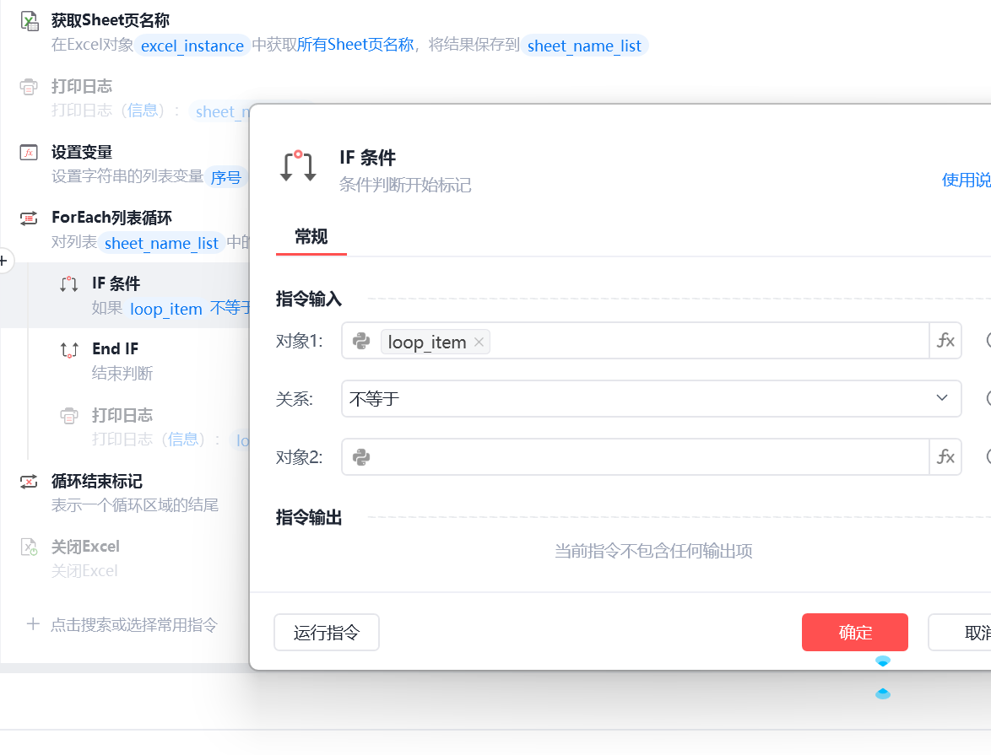991x755 pixels.
Task: Click the sheet_name_list output variable tag
Action: (585, 46)
